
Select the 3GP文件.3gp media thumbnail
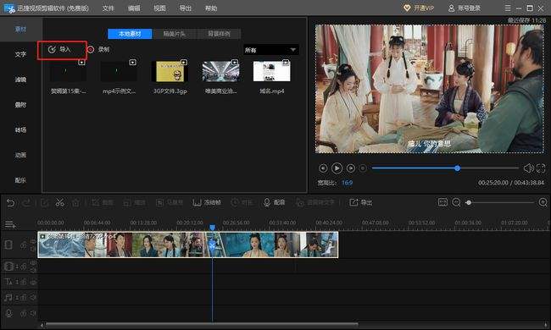pos(170,72)
